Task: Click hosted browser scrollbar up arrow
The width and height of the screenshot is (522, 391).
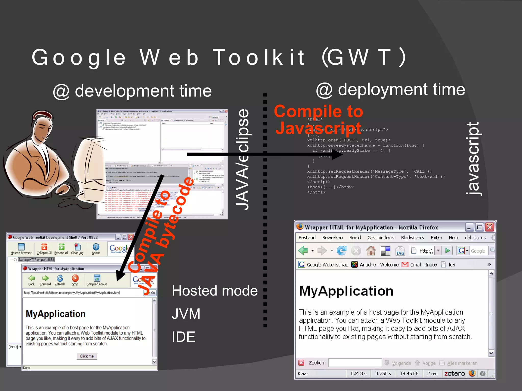Action: (x=154, y=301)
